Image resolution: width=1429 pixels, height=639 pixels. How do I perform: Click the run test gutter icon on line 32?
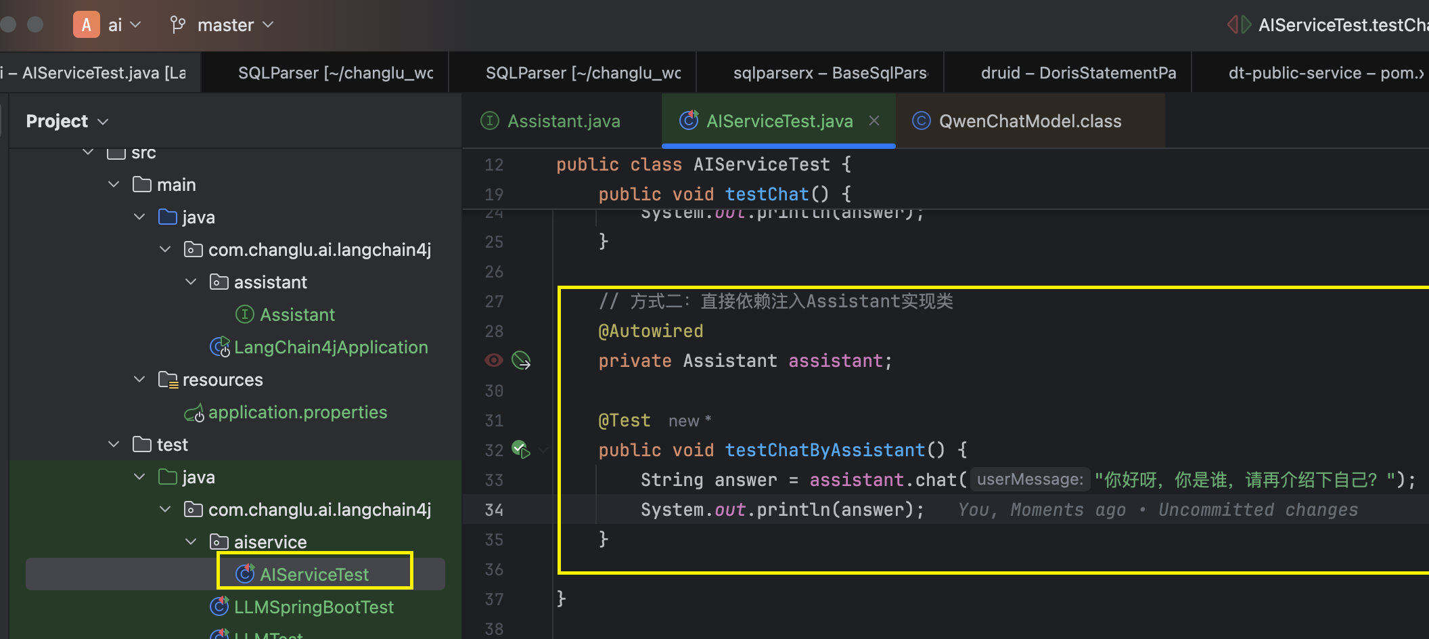click(521, 449)
